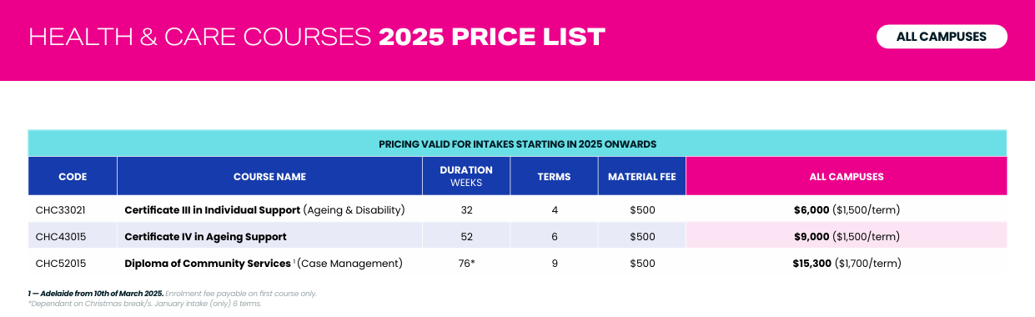The height and width of the screenshot is (317, 1035).
Task: Click the $6,000 price cell
Action: [847, 210]
